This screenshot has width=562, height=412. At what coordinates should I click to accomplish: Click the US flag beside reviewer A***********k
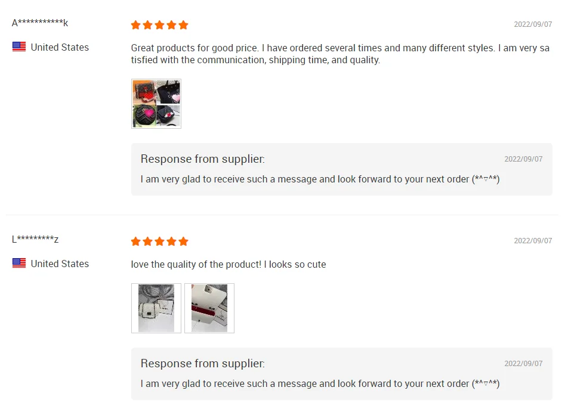(x=19, y=47)
